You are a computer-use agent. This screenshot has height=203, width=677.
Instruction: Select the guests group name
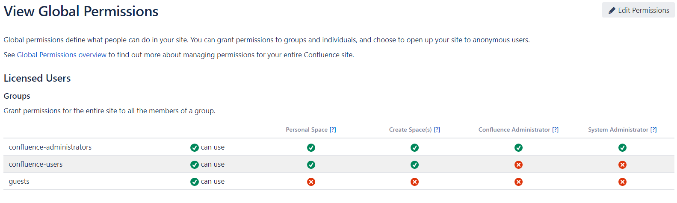pyautogui.click(x=19, y=181)
